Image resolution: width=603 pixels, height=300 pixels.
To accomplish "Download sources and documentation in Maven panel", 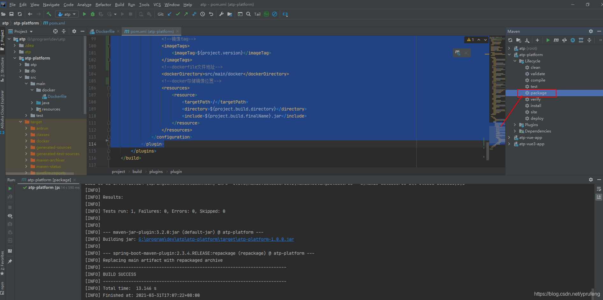I will (527, 40).
